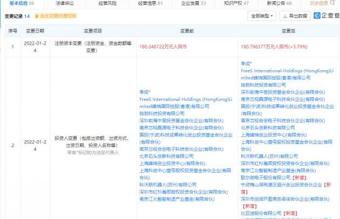Viewport: 340px width, 219px height.
Task: Open 北京石头创新科技有限公司 in 变更前 column
Action: [x=166, y=156]
